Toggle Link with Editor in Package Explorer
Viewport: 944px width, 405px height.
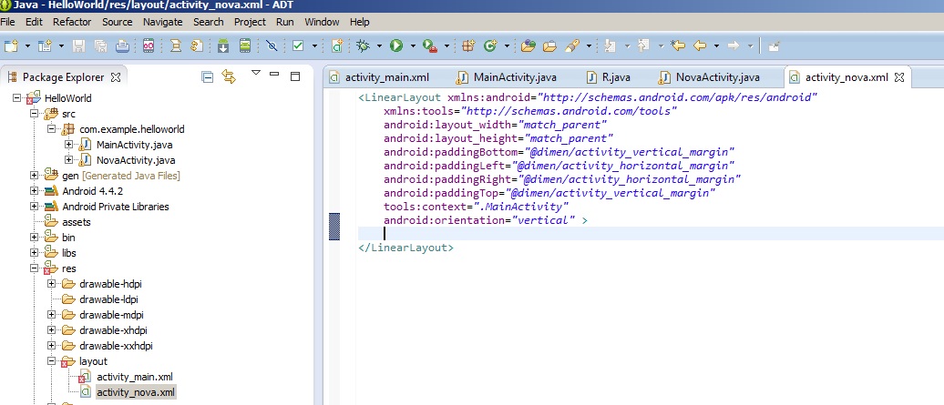pos(228,76)
